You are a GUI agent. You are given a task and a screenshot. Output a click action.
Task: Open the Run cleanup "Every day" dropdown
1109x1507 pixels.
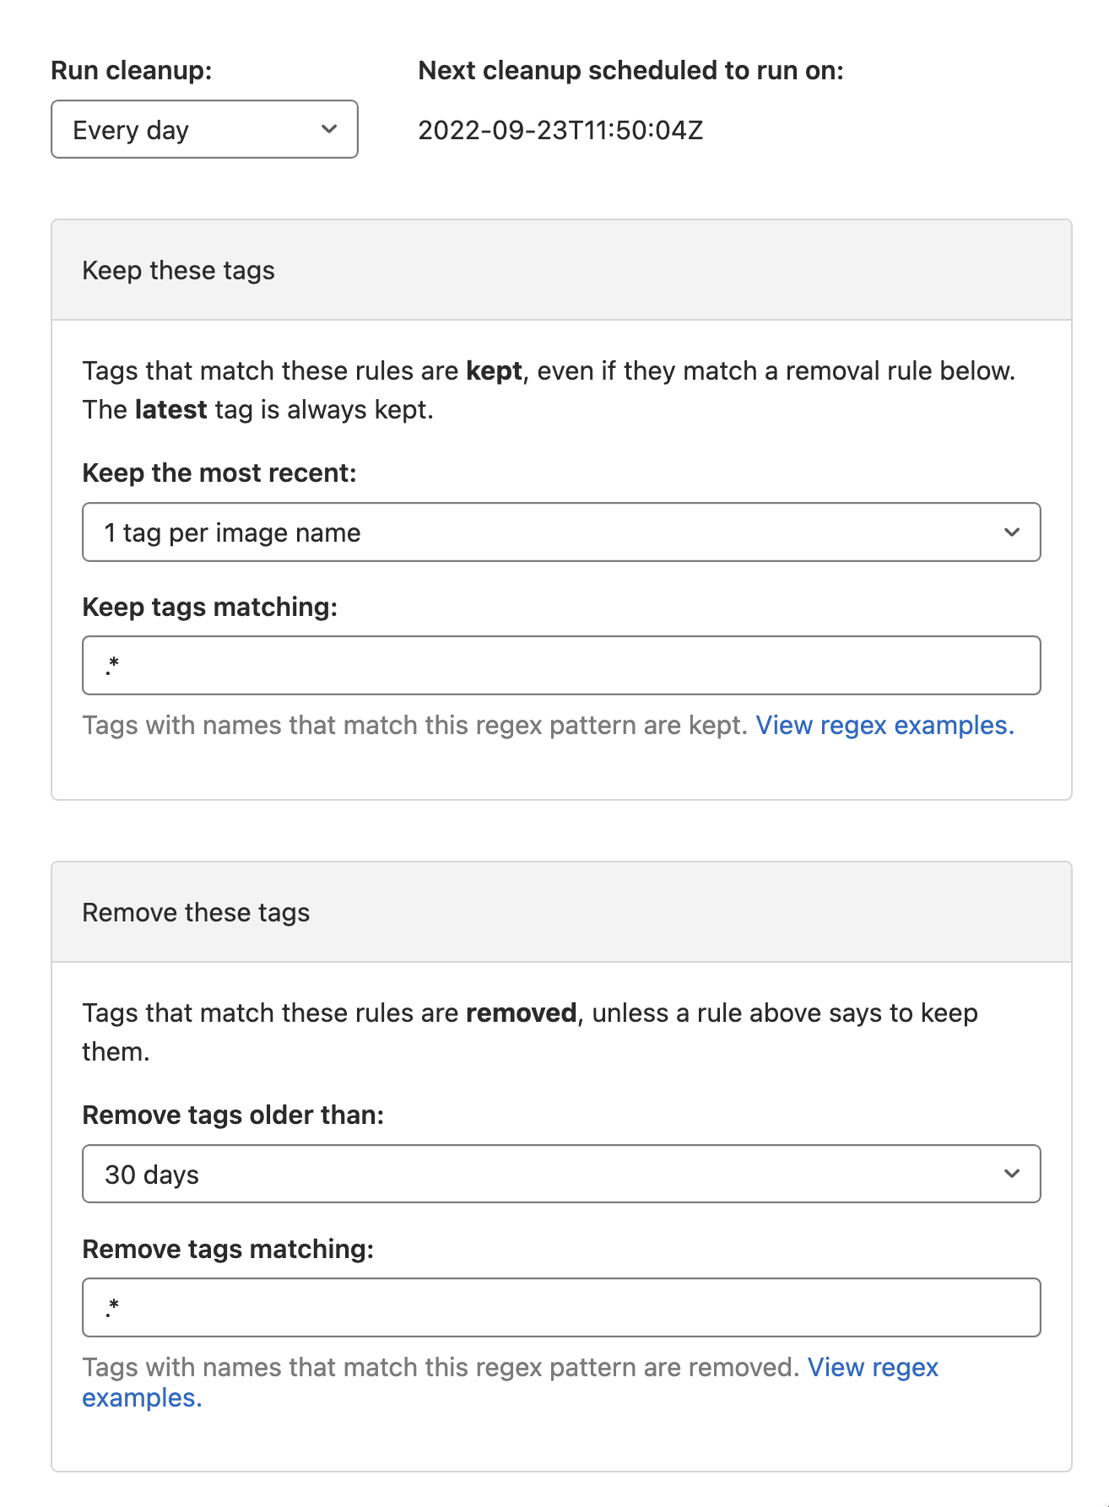[x=203, y=130]
